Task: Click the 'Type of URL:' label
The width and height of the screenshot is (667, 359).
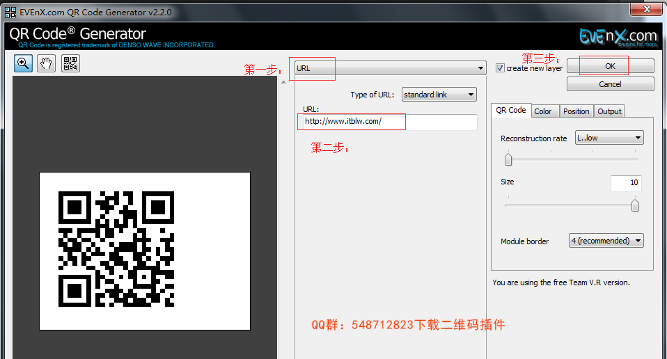Action: pos(372,95)
